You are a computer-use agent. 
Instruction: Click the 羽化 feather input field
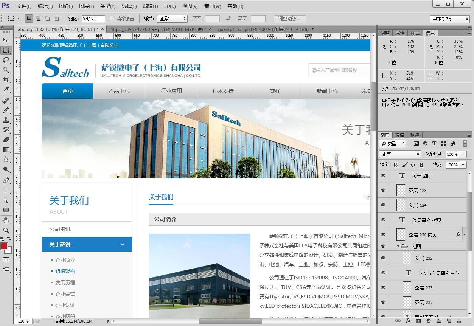(x=93, y=19)
